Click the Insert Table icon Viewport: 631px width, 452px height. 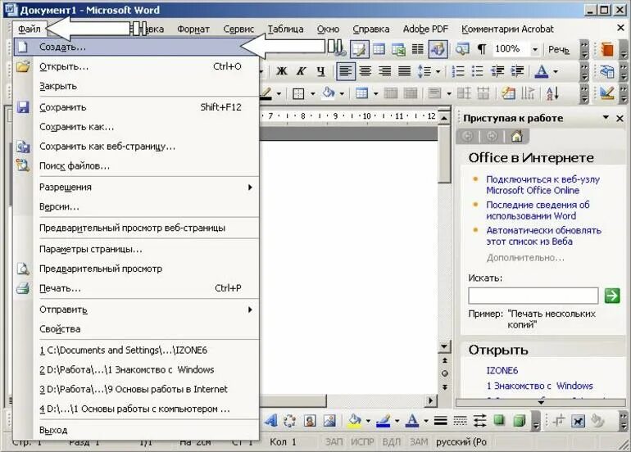point(379,49)
